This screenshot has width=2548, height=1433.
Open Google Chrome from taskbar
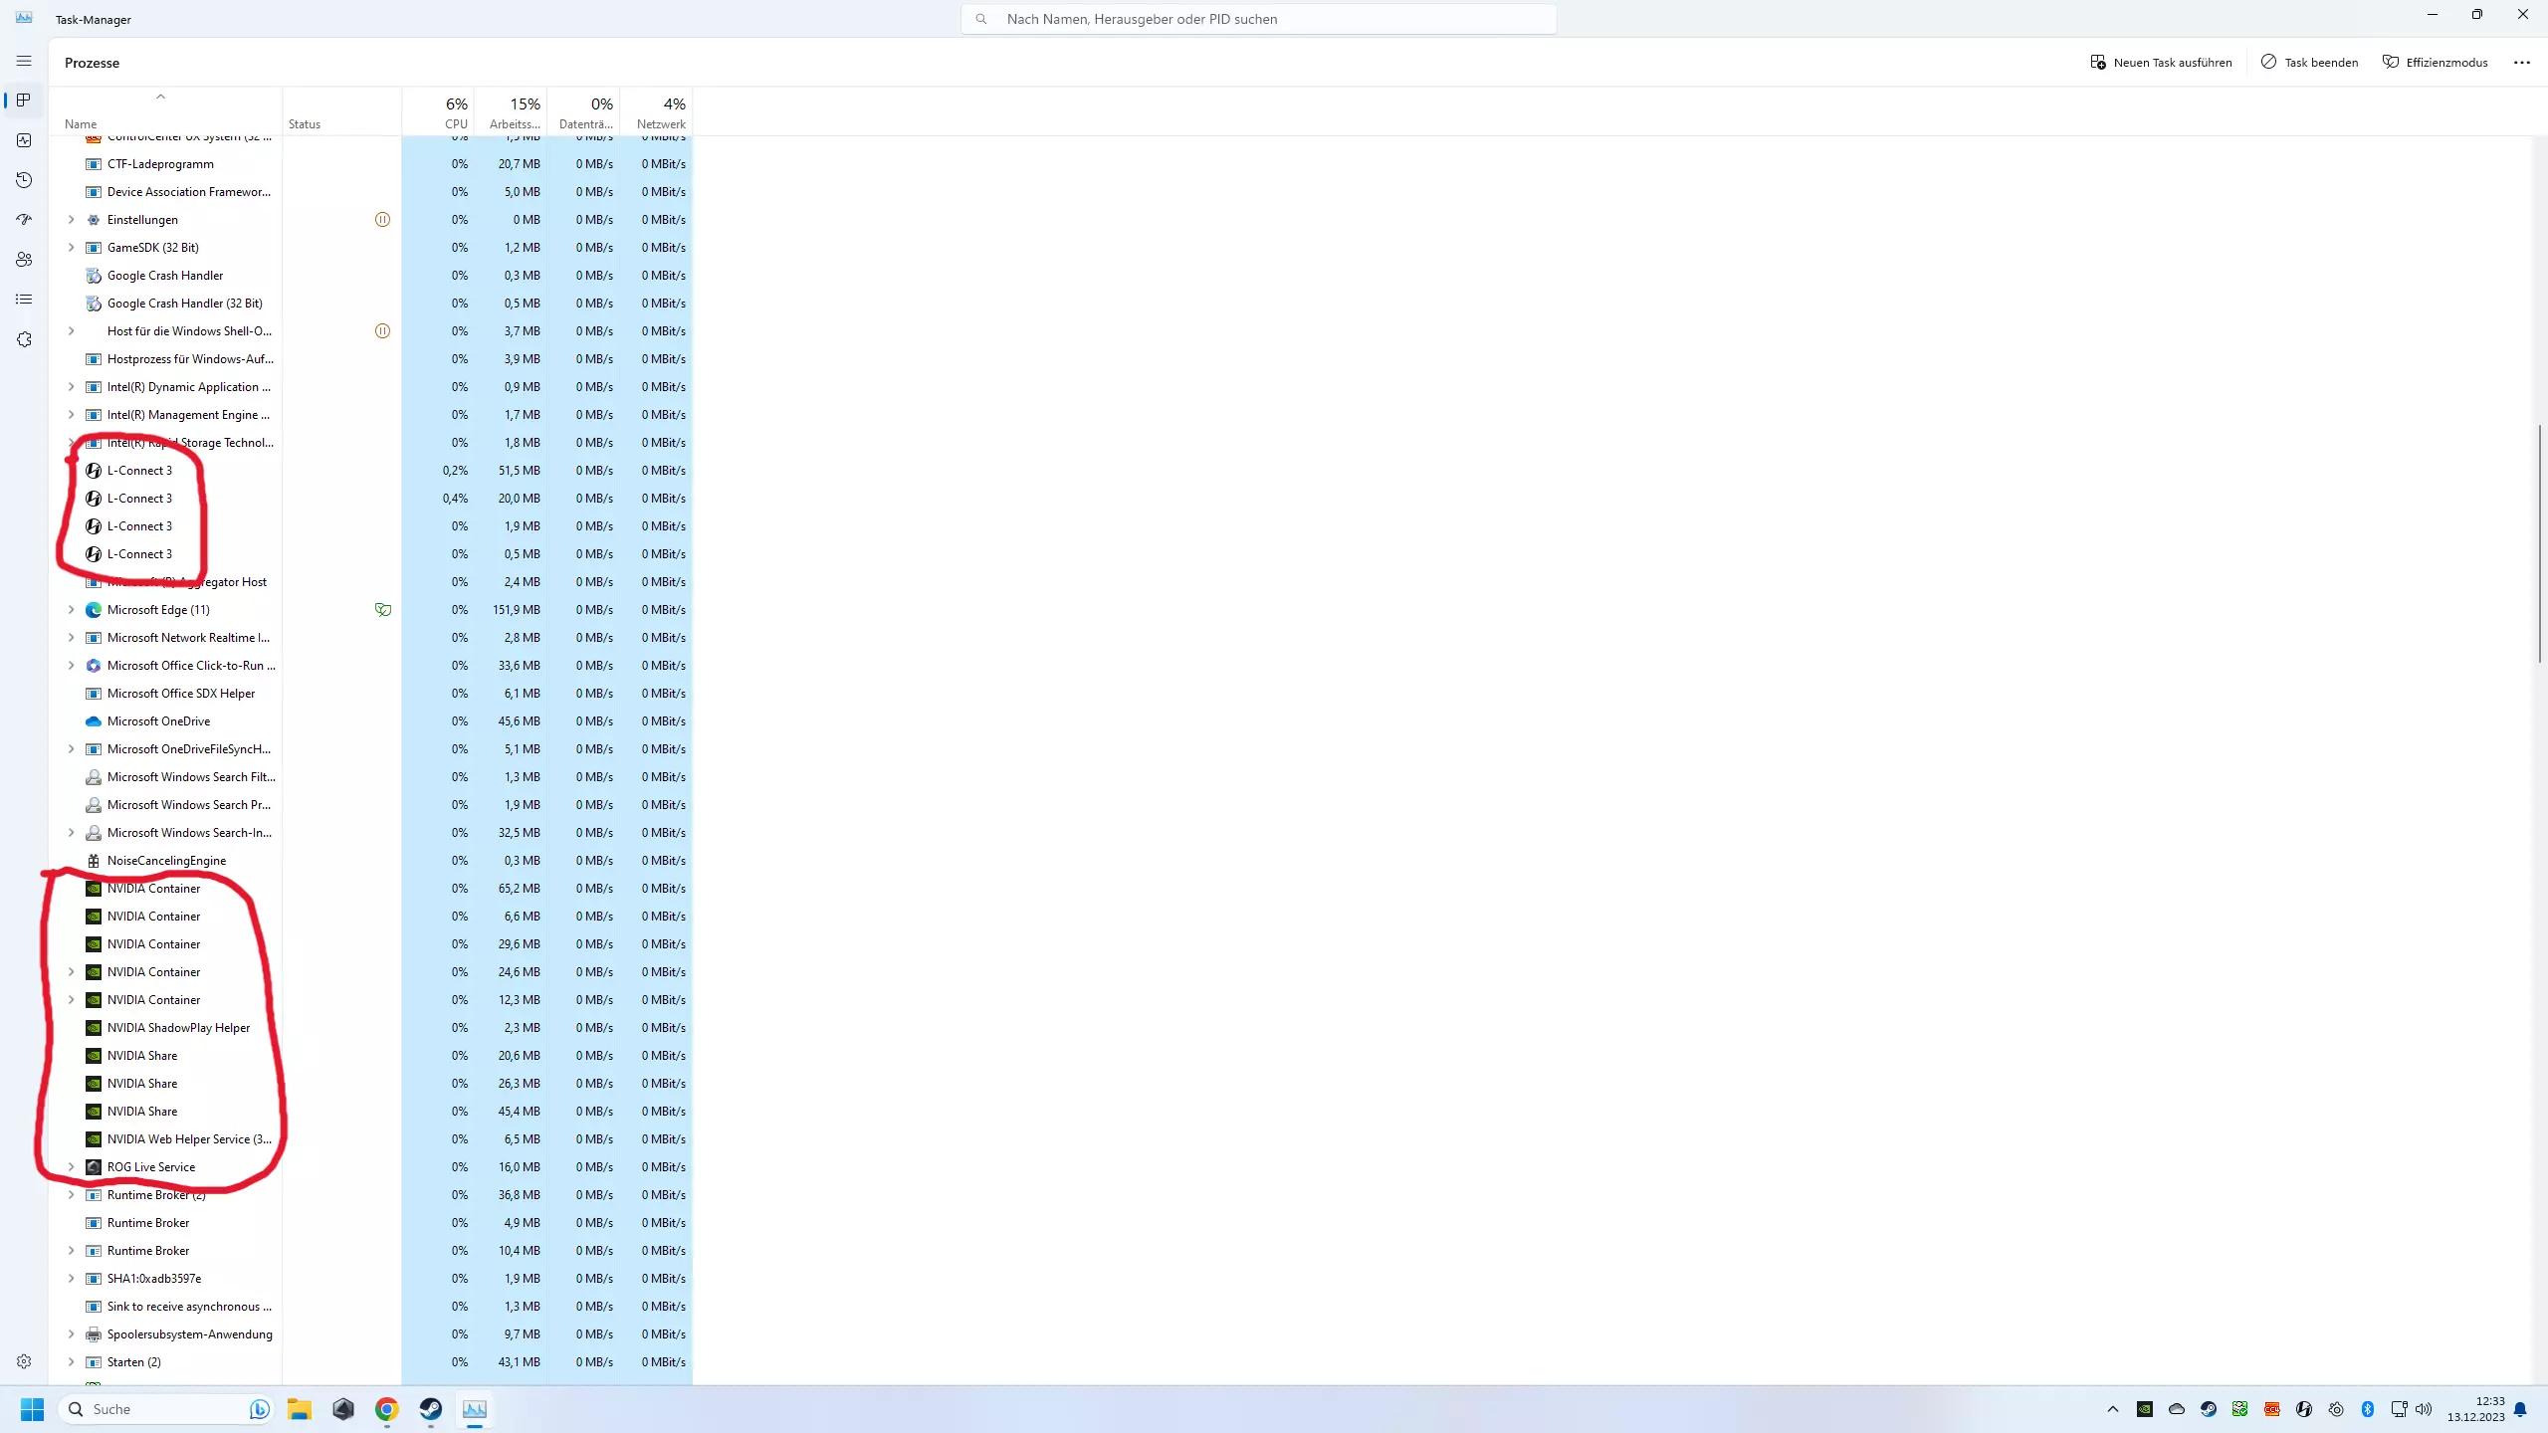[x=387, y=1409]
